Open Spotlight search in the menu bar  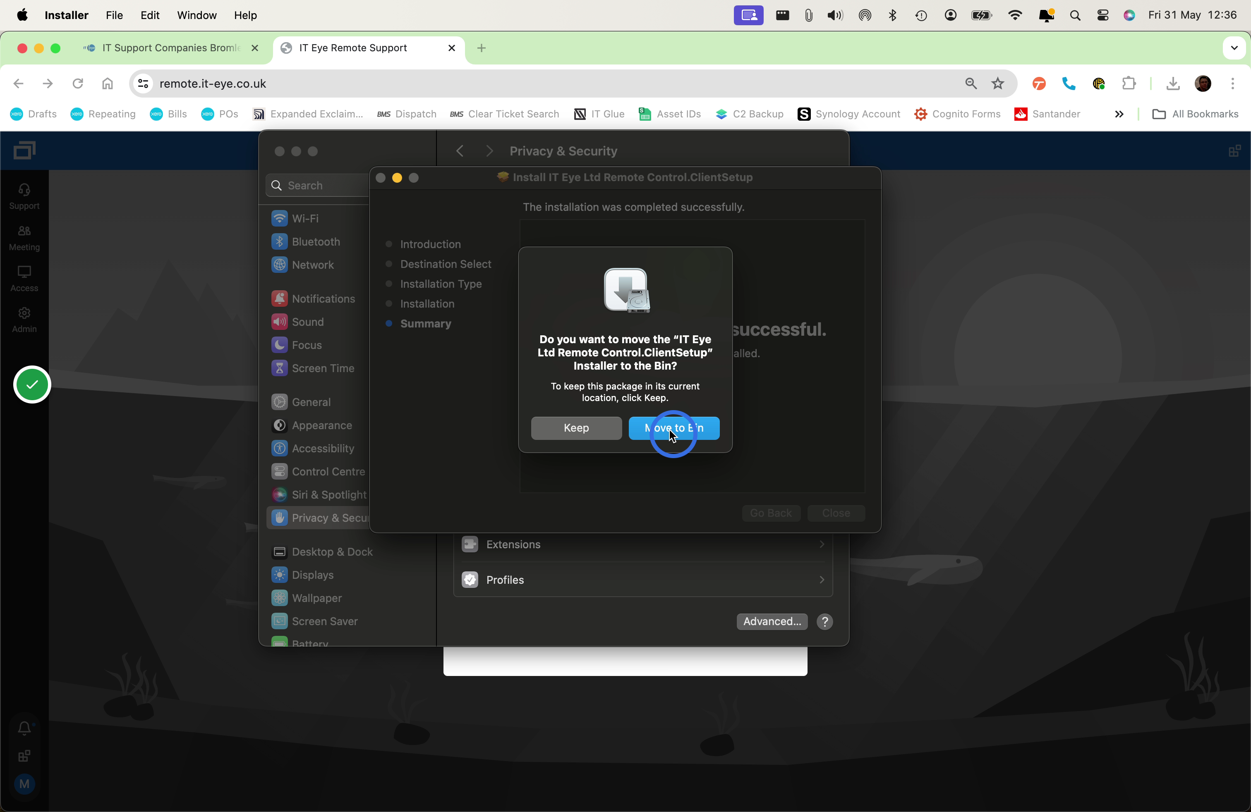point(1075,15)
